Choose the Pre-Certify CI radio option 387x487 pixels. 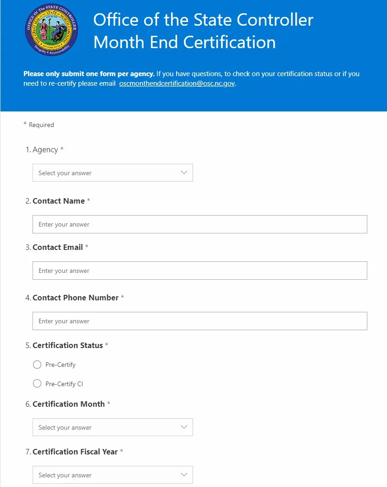pyautogui.click(x=38, y=384)
